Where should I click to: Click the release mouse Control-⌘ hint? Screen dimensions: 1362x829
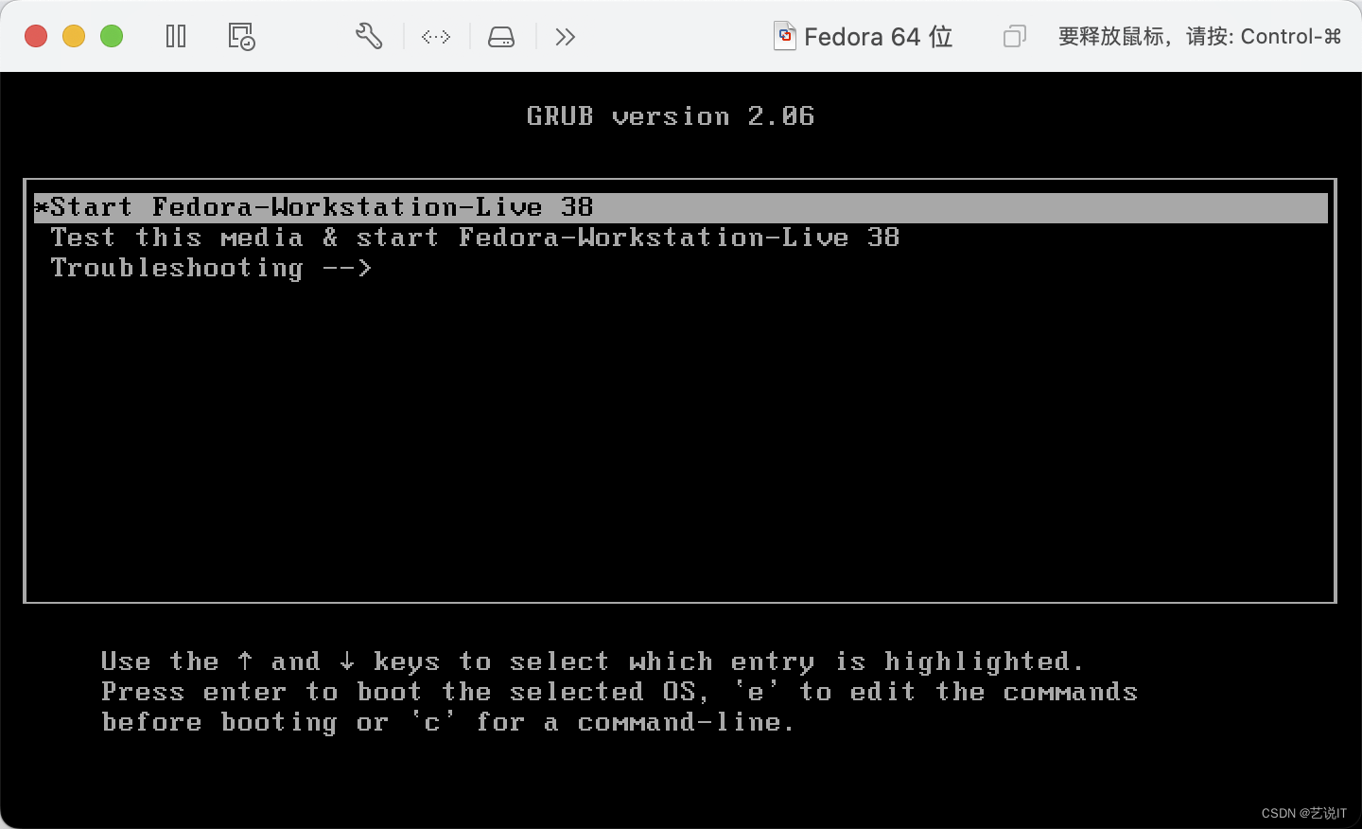[1199, 37]
